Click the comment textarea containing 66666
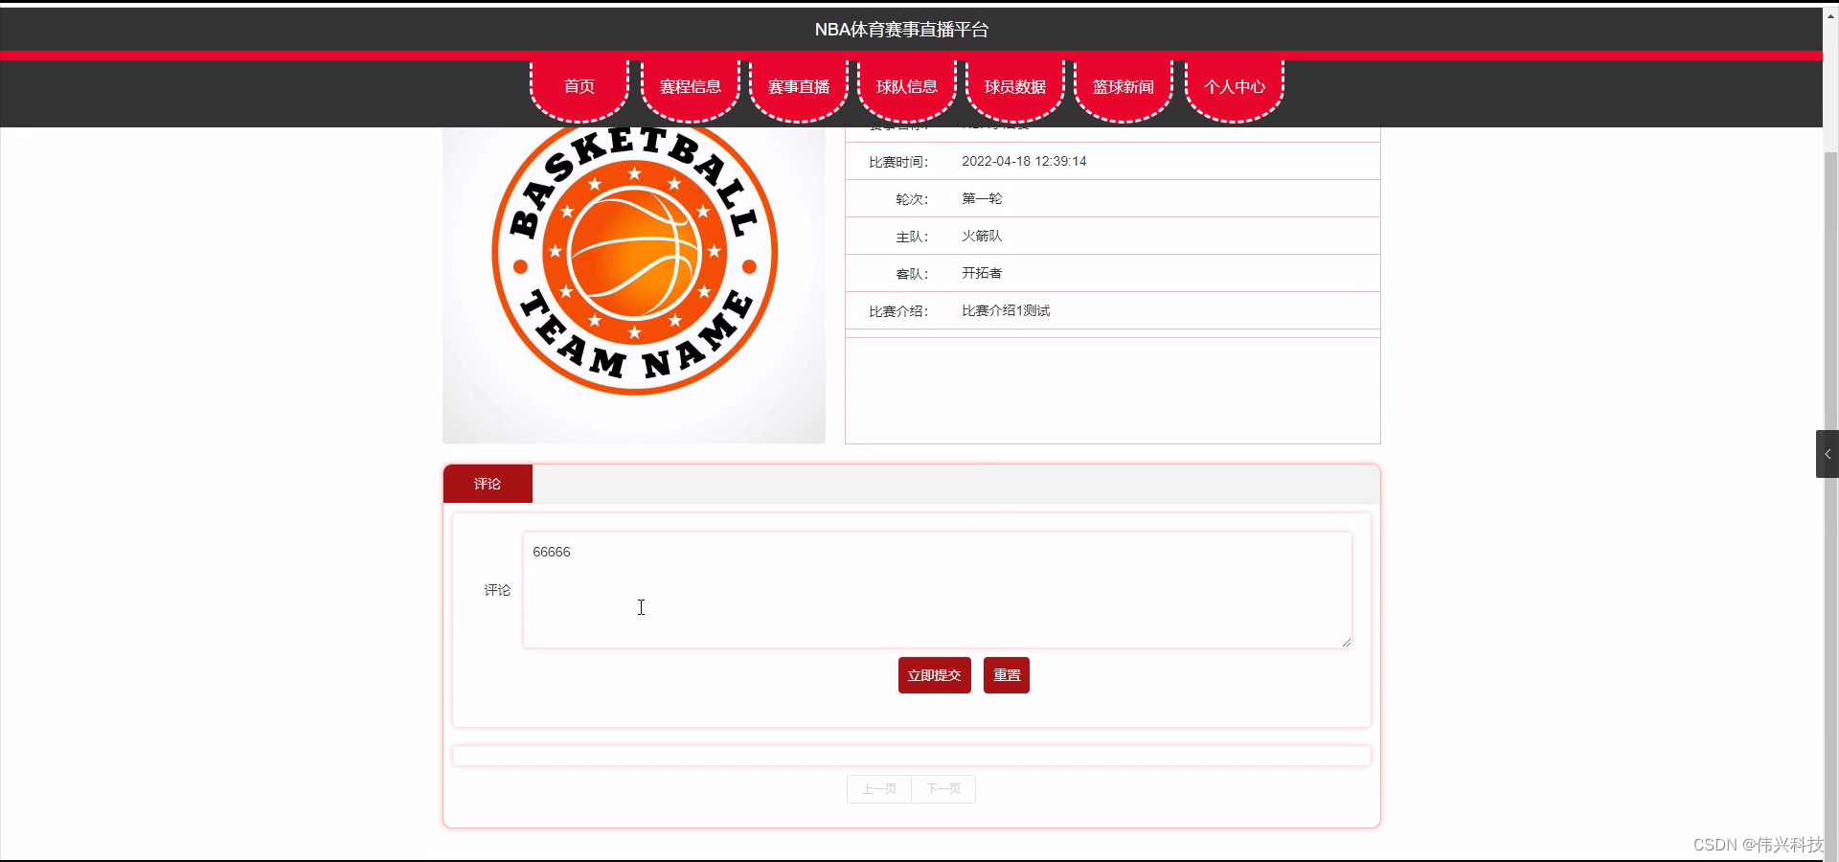This screenshot has width=1839, height=862. pos(936,589)
